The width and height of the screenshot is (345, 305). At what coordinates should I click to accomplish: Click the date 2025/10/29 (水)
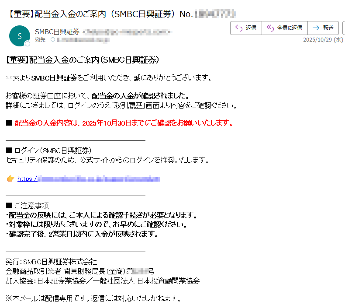coord(323,40)
